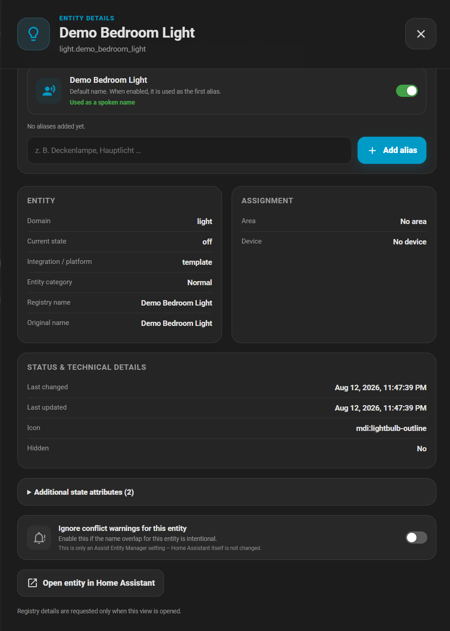Click the conflict warning bell icon
The image size is (450, 631).
click(39, 538)
